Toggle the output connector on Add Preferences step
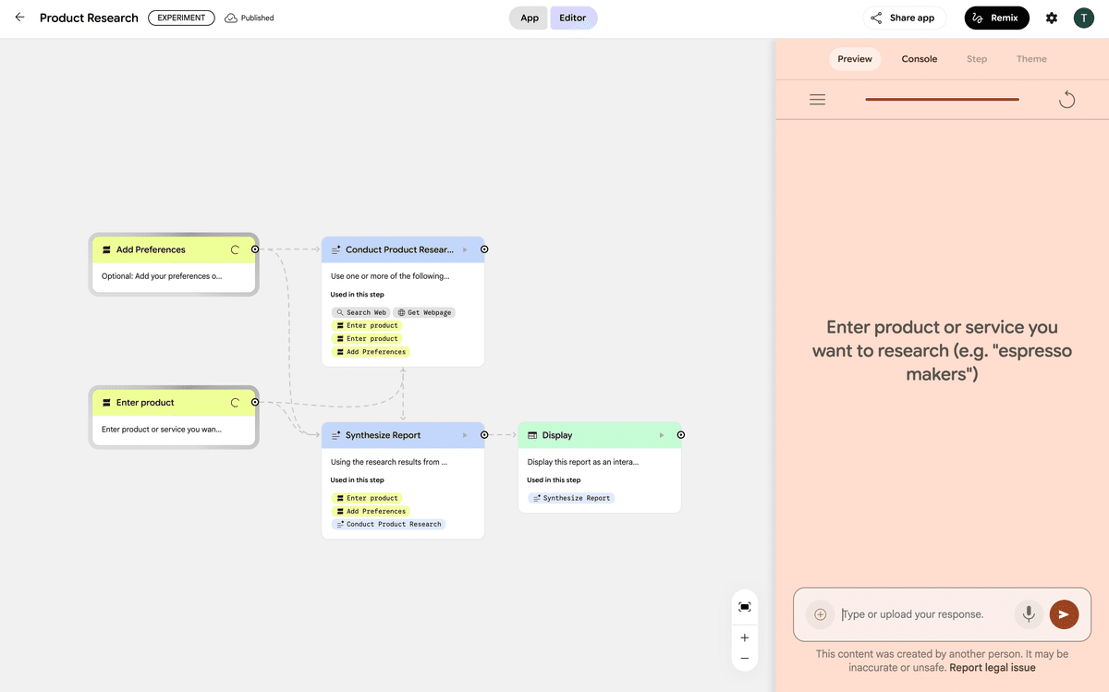This screenshot has width=1109, height=692. (x=254, y=249)
